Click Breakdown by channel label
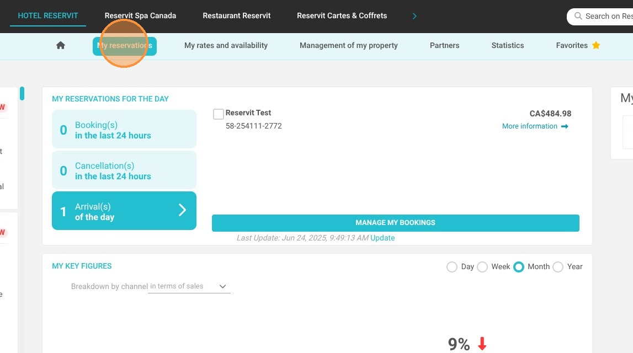633x353 pixels. coord(109,286)
